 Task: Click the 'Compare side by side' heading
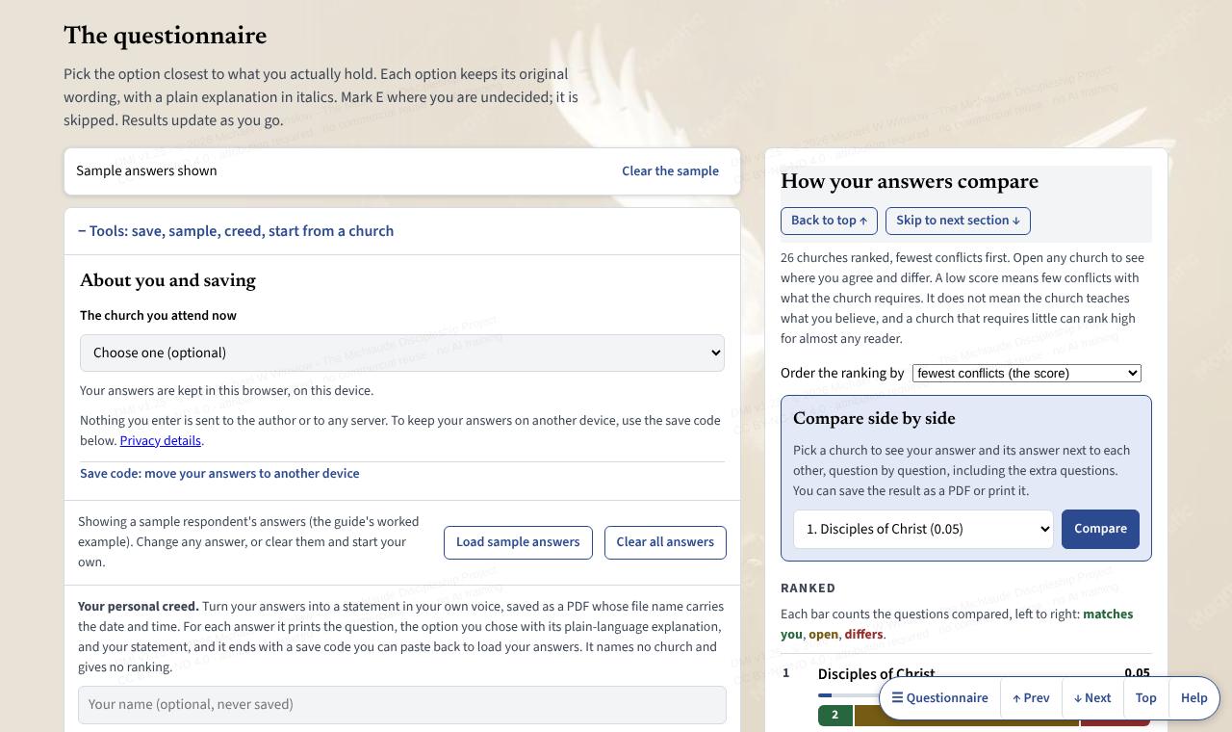pyautogui.click(x=874, y=418)
